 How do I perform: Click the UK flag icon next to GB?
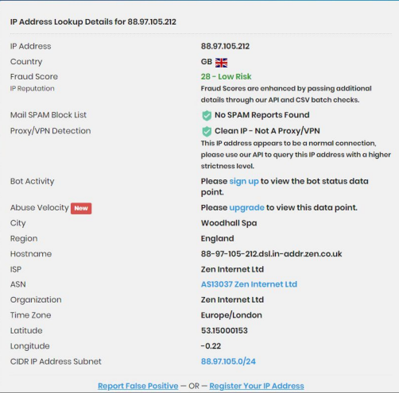click(x=221, y=63)
